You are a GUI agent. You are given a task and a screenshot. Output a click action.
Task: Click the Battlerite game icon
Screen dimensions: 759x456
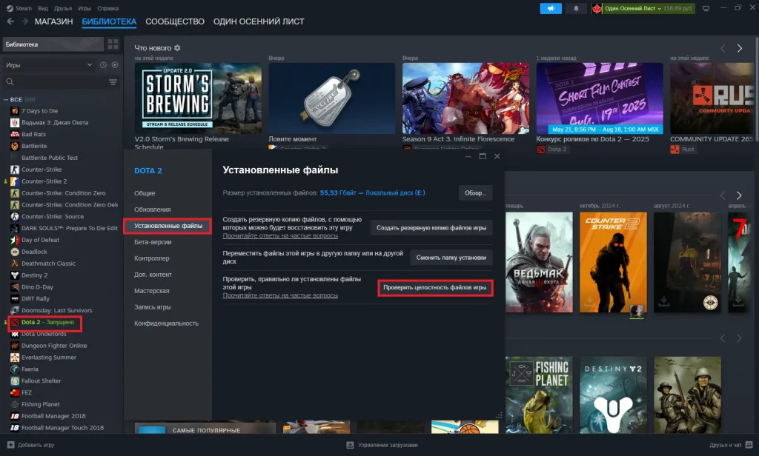coord(15,146)
